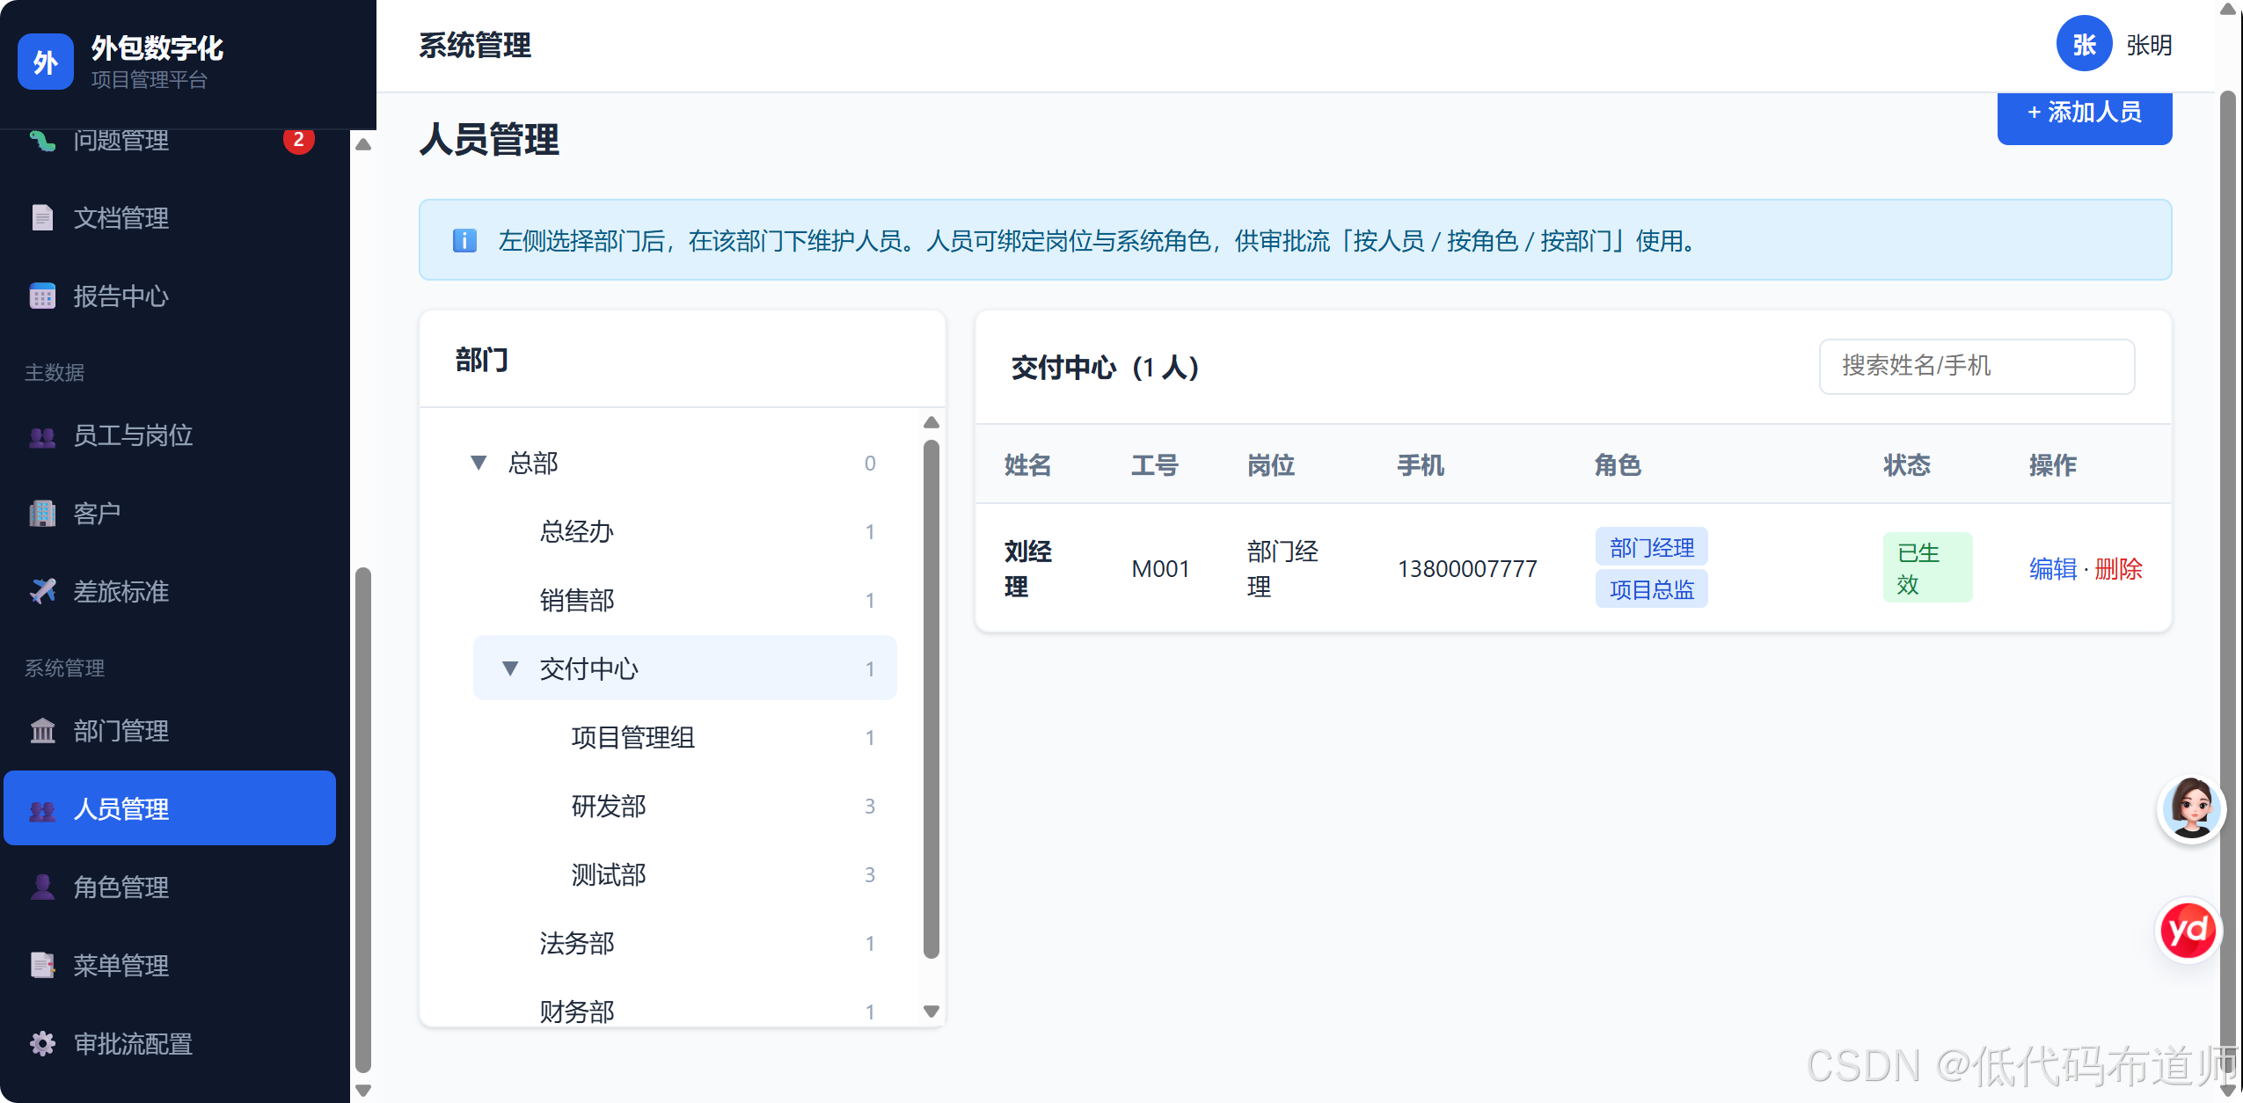Click the 姓名 column header
This screenshot has height=1103, width=2243.
pos(1028,465)
